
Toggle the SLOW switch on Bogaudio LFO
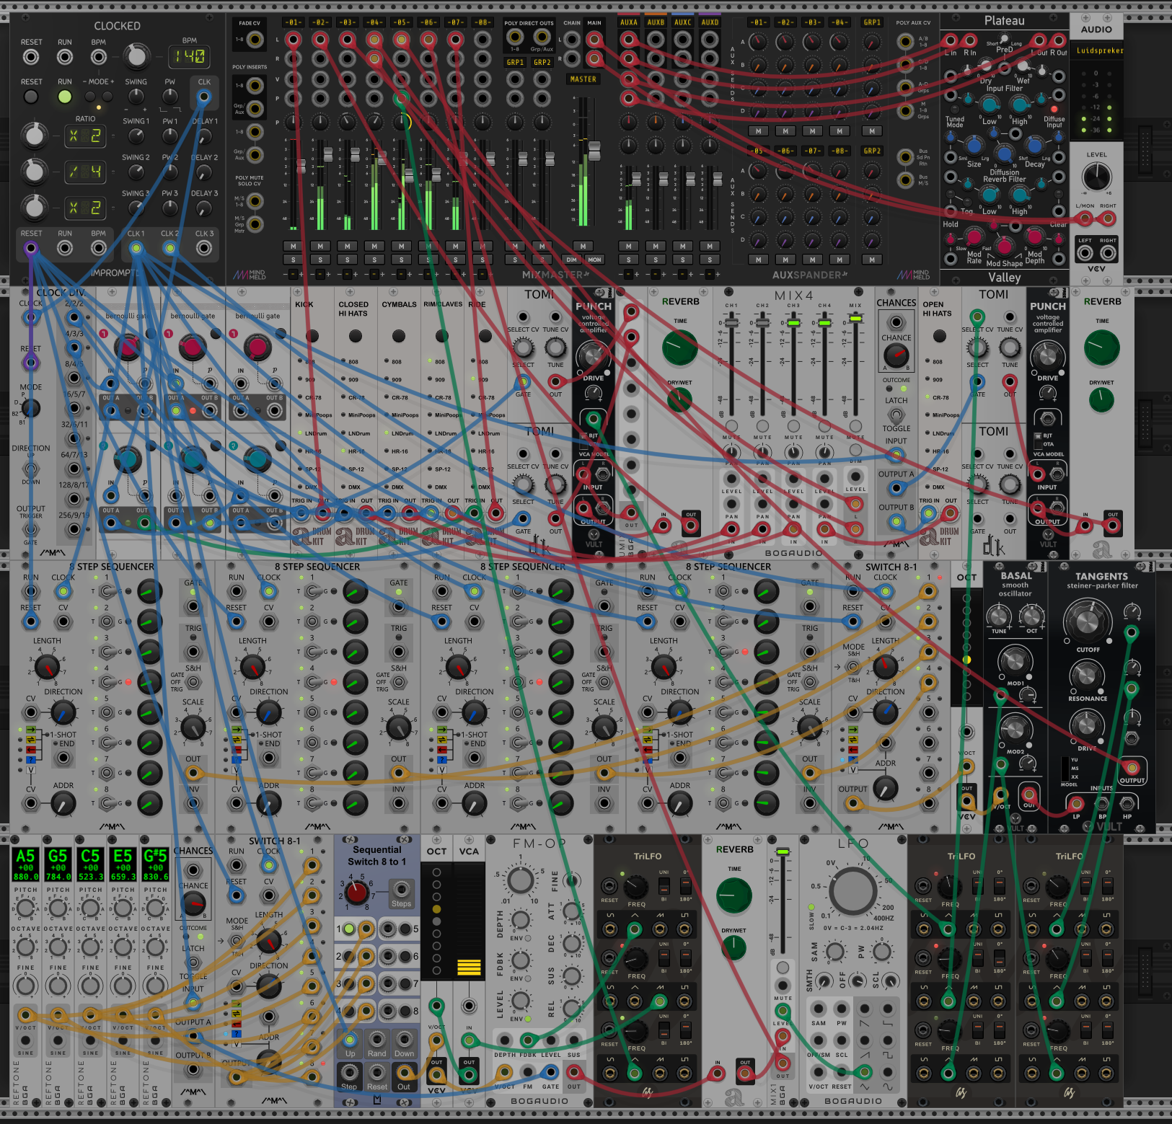tap(811, 907)
